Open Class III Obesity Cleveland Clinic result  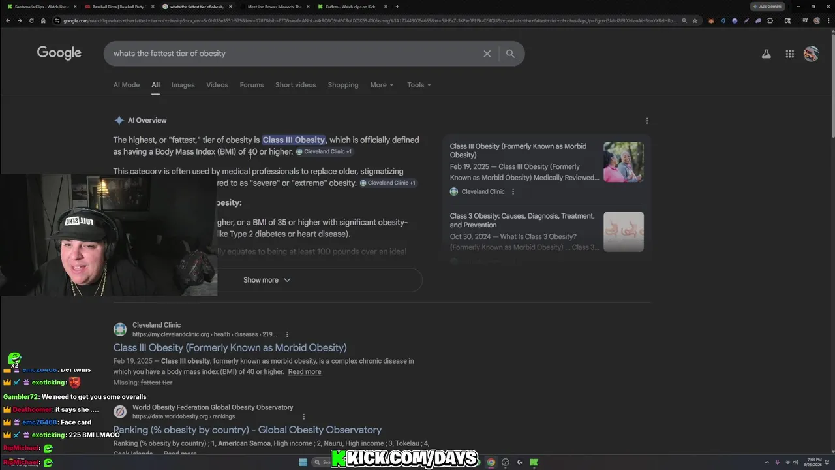230,348
